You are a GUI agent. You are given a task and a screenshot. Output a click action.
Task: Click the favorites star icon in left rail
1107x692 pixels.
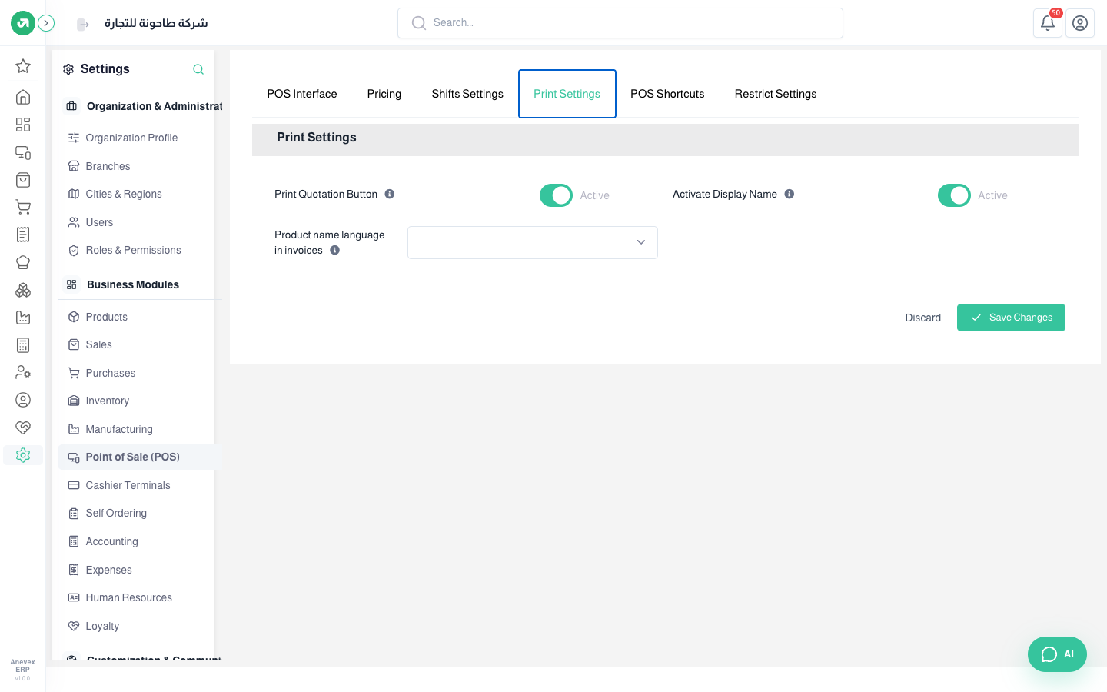[x=23, y=66]
